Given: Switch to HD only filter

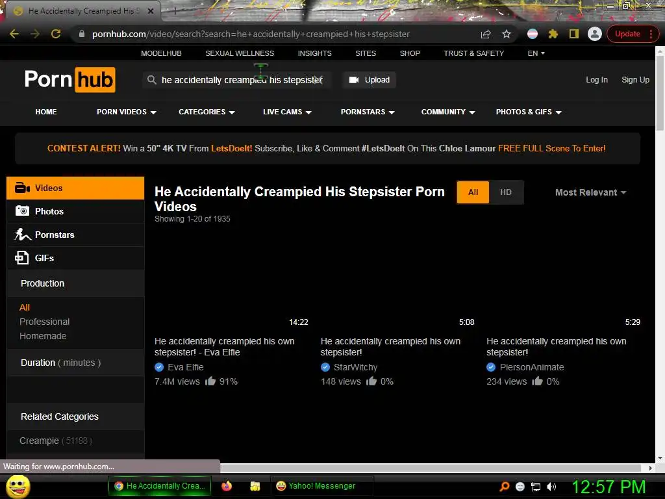Looking at the screenshot, I should pos(505,192).
